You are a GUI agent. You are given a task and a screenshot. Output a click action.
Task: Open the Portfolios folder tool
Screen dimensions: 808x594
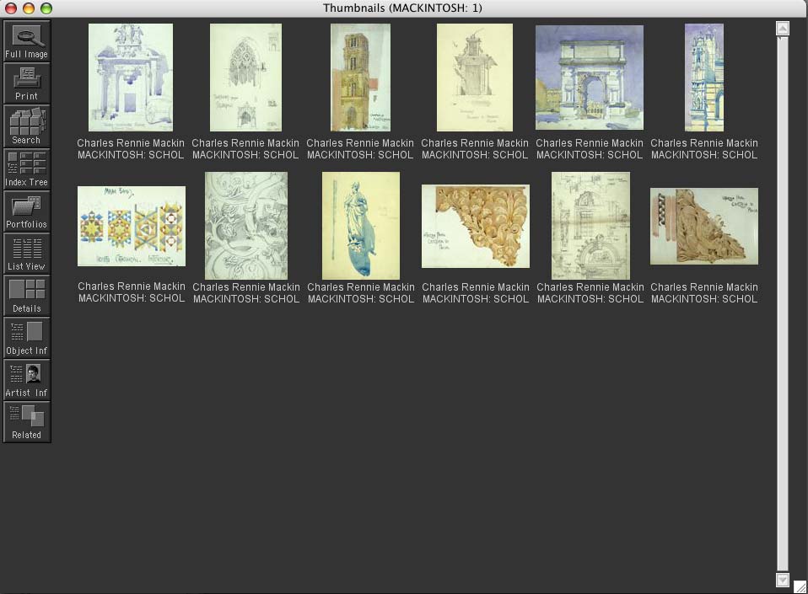(x=26, y=211)
